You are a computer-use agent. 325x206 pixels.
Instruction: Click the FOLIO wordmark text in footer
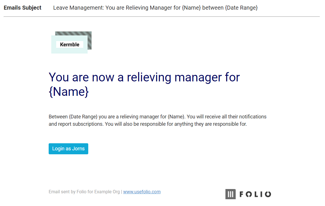[255, 194]
